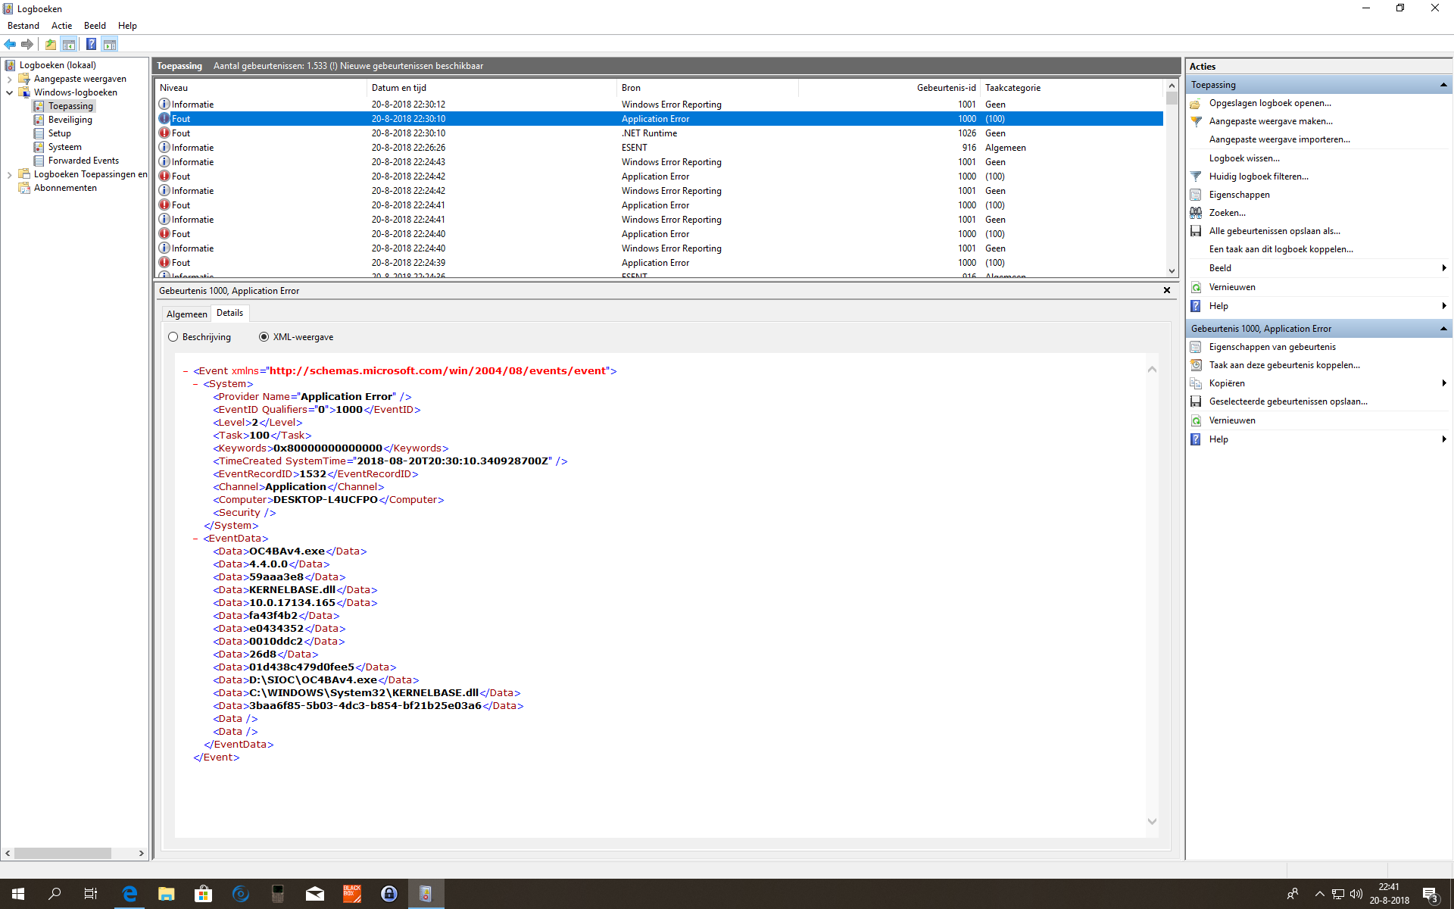This screenshot has width=1454, height=909.
Task: Click the Eigenschappen properties icon
Action: coord(1196,195)
